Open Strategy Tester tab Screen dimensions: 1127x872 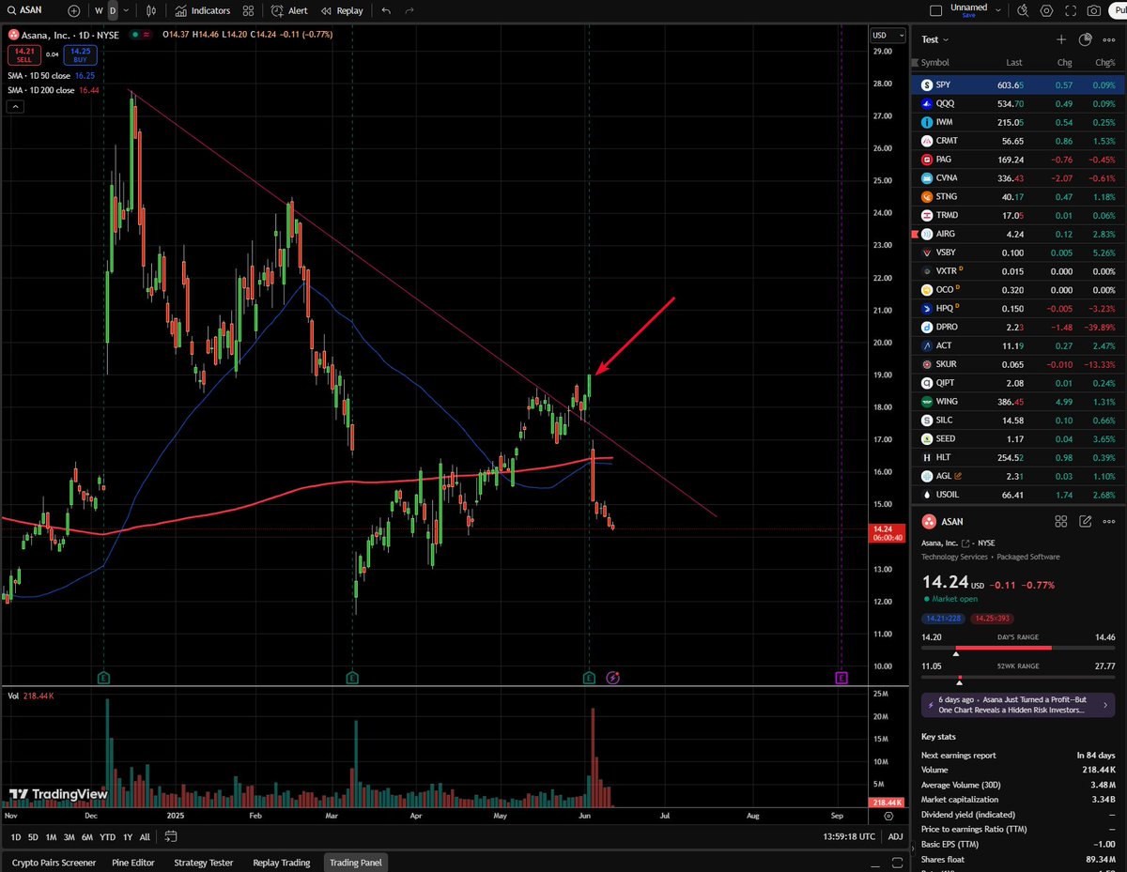click(204, 862)
